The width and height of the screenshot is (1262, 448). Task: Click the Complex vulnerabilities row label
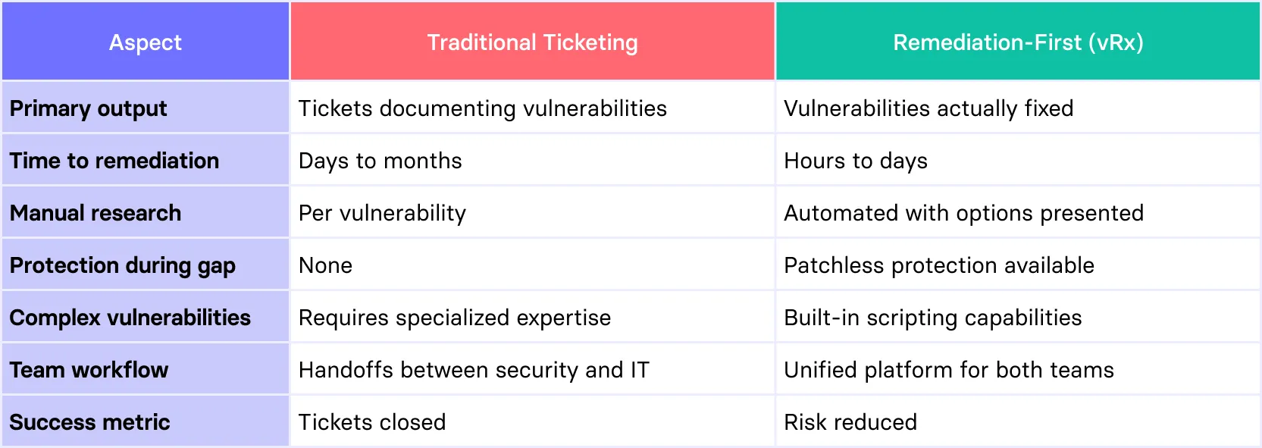tap(146, 317)
